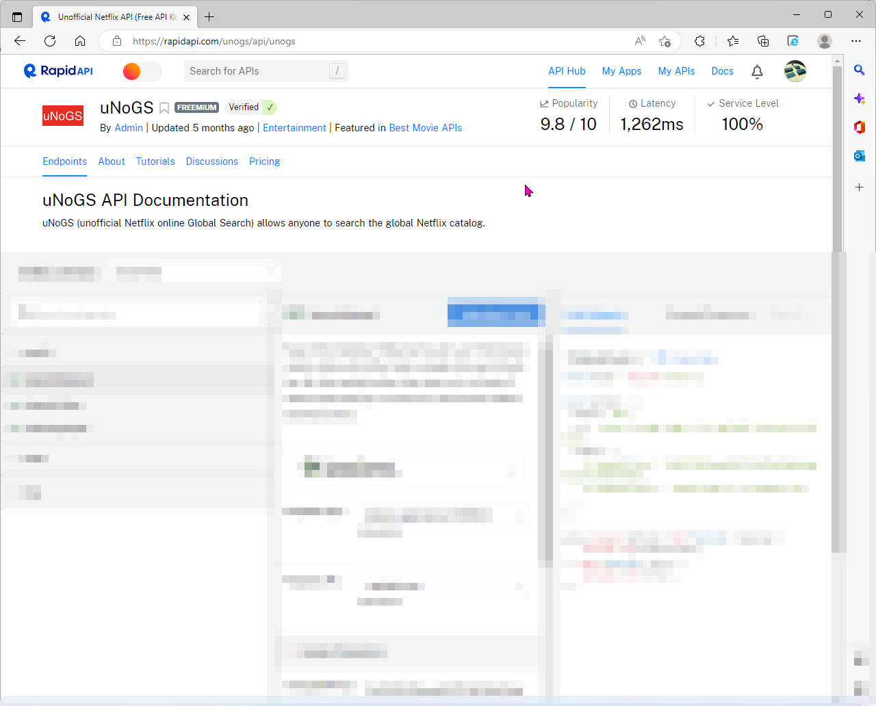The width and height of the screenshot is (876, 706).
Task: Open the Best Movie APIs link
Action: point(426,128)
